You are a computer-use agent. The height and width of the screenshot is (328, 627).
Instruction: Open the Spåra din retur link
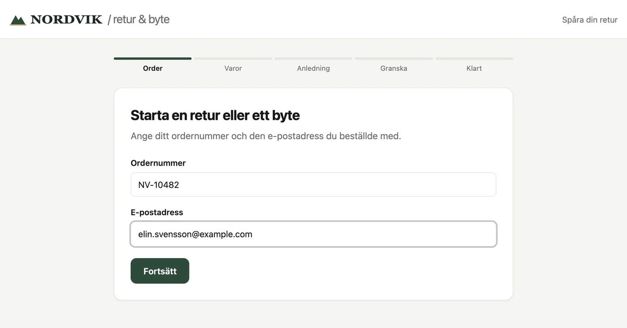coord(590,20)
